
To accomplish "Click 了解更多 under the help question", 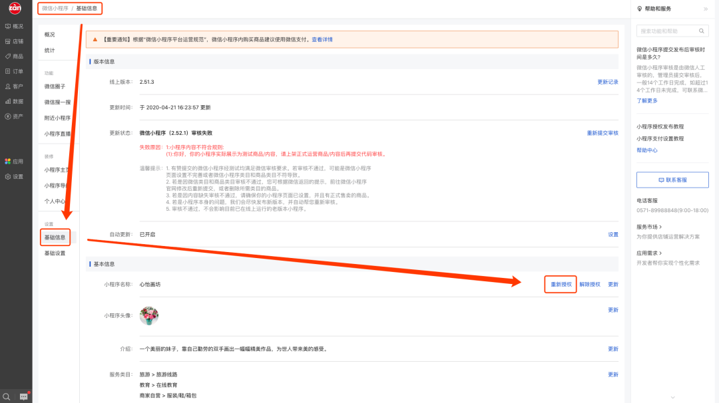I will click(x=647, y=101).
